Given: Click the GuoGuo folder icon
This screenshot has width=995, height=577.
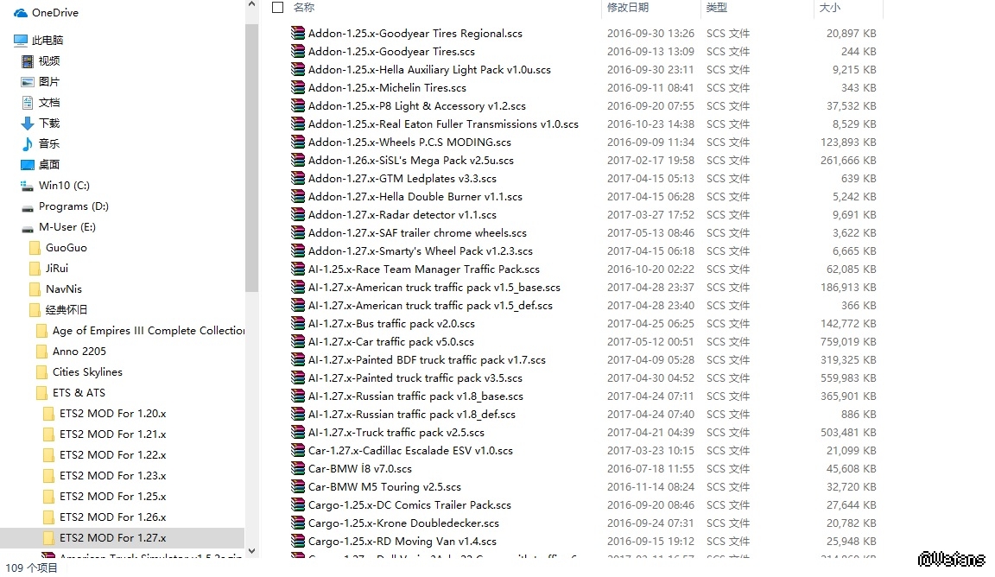Looking at the screenshot, I should 35,248.
